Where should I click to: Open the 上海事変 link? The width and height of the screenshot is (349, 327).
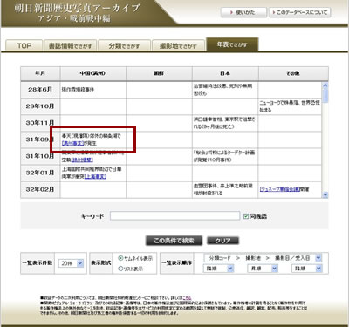[x=95, y=176]
